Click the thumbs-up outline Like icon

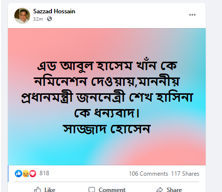click(x=38, y=190)
